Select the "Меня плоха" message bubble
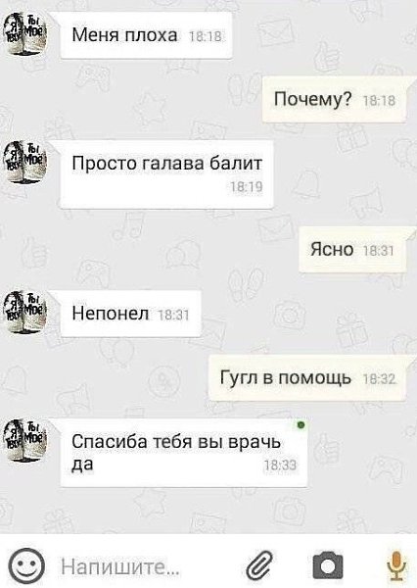This screenshot has height=588, width=417. point(146,35)
